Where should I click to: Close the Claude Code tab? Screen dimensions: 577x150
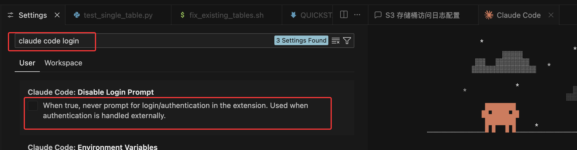click(551, 15)
